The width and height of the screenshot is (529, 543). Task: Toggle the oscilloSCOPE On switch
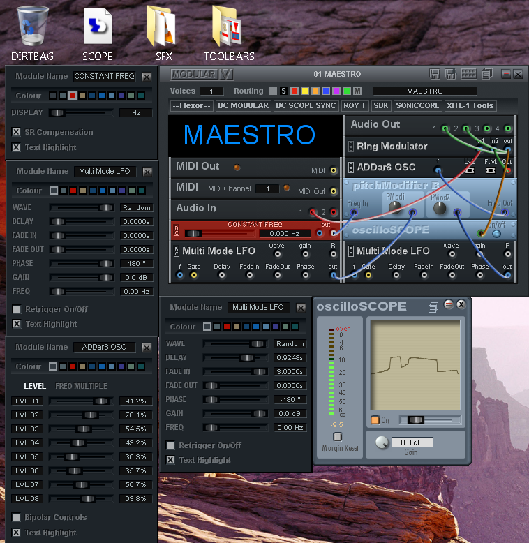click(375, 420)
